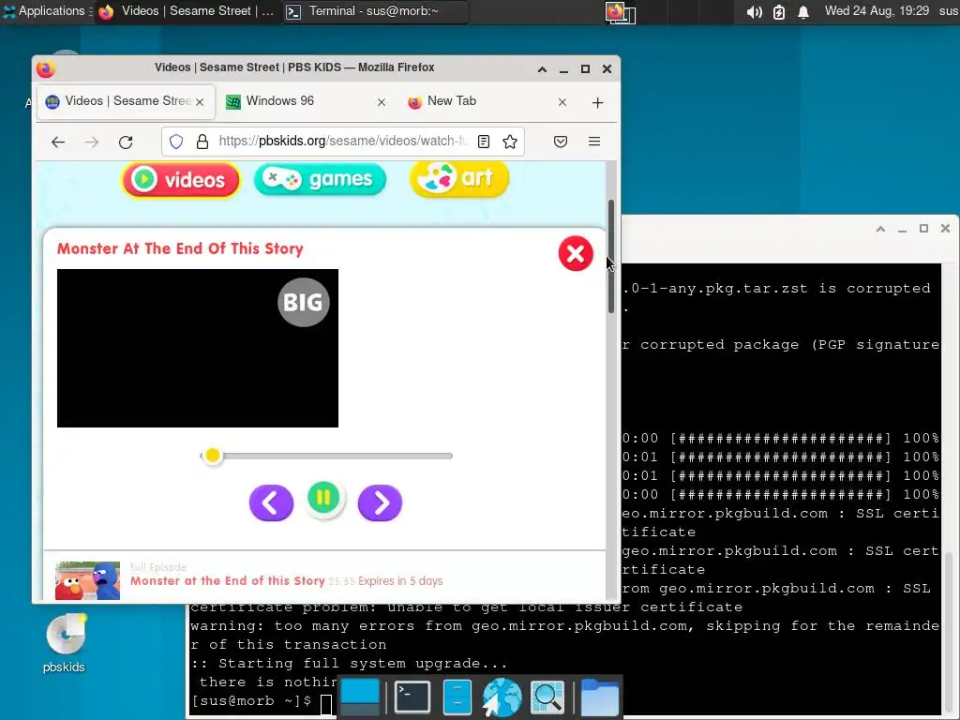Pause the video with green button
Image resolution: width=960 pixels, height=720 pixels.
pyautogui.click(x=323, y=497)
